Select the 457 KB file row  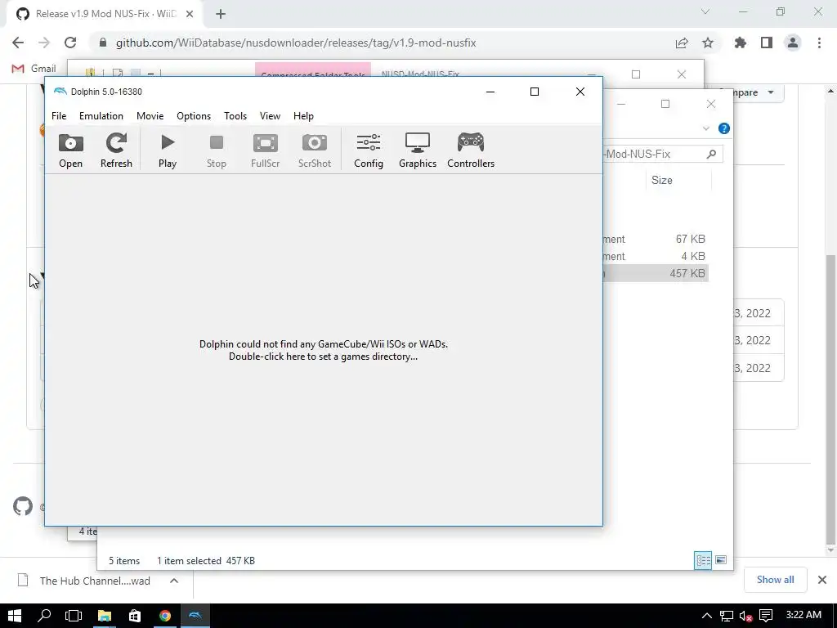[x=656, y=273]
